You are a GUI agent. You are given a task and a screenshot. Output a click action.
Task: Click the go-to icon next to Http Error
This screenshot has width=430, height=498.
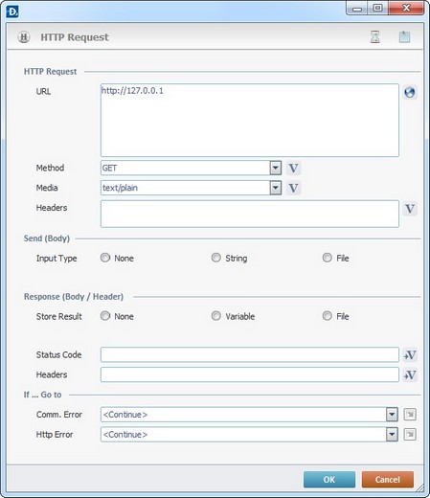coord(410,435)
